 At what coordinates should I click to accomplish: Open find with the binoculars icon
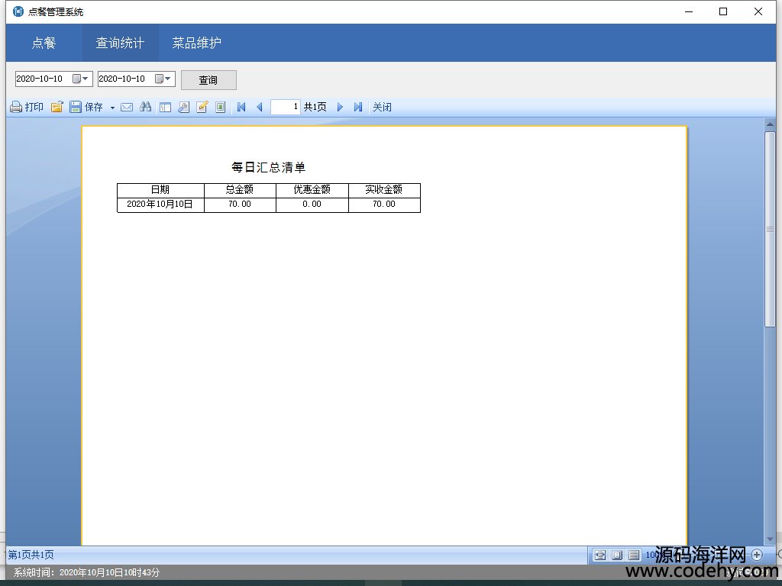coord(146,108)
